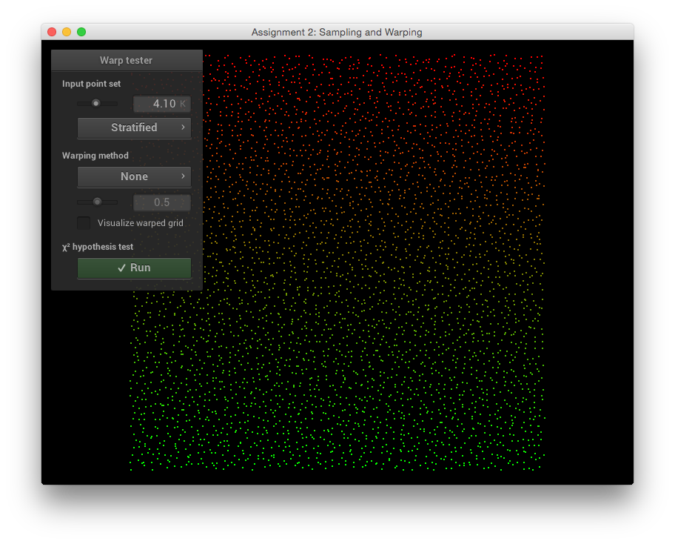Screen dimensions: 675x544
Task: Click the Warping method section label
Action: pos(95,156)
